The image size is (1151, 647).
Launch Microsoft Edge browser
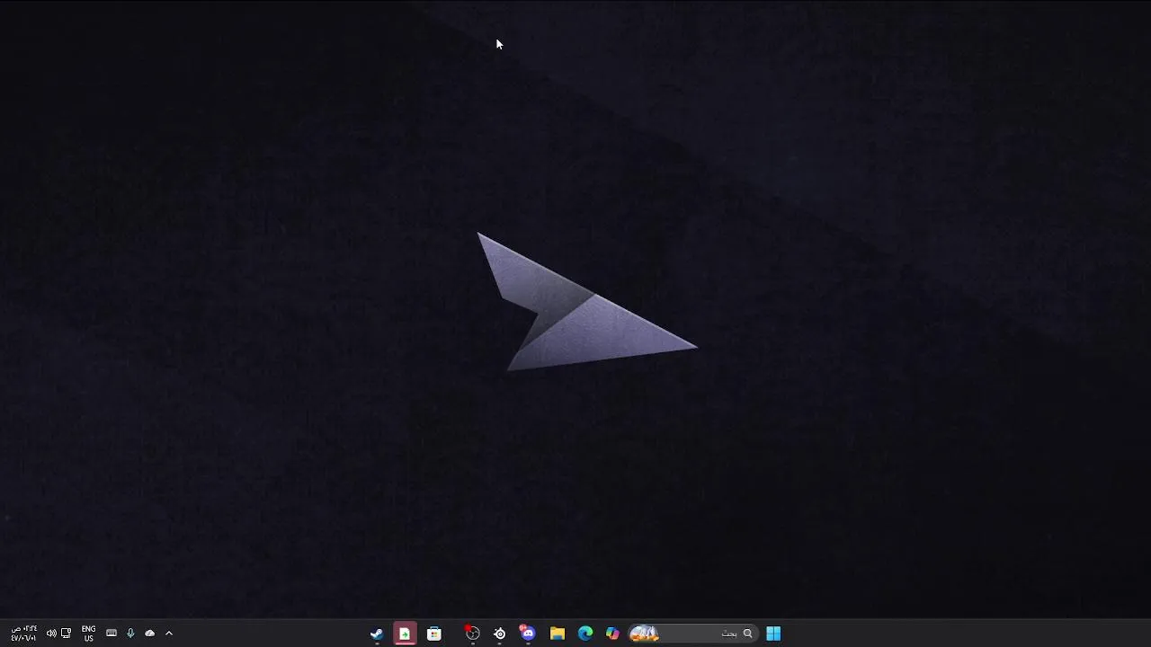pos(585,634)
